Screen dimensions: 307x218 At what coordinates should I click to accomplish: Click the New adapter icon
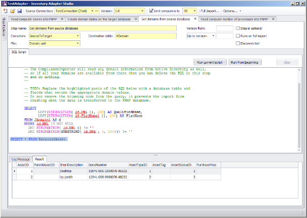pos(5,10)
